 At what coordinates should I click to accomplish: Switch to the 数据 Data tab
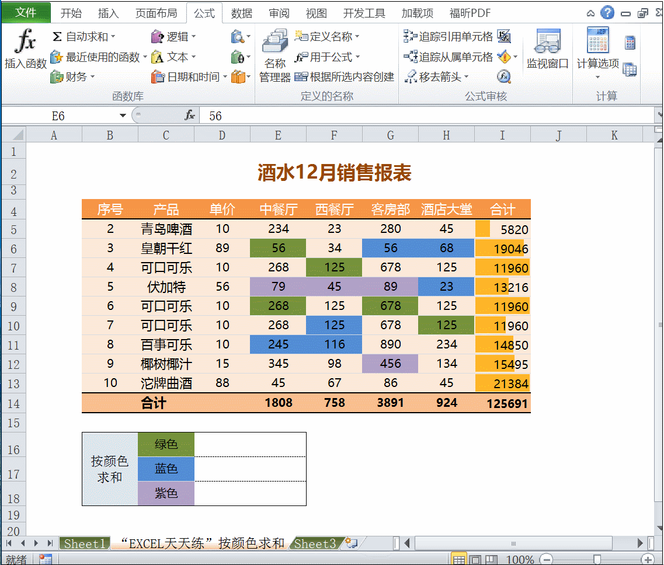241,13
